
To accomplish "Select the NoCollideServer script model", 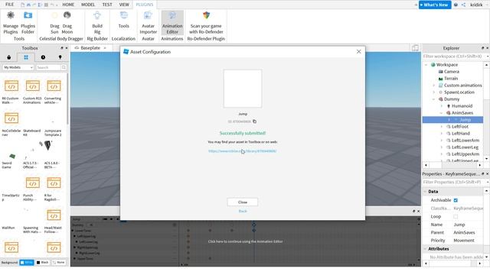I will [11, 124].
